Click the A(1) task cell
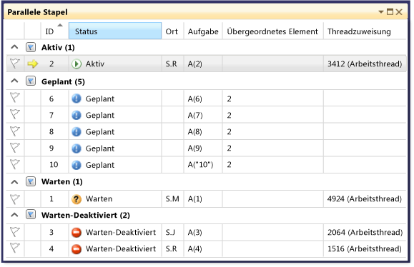Viewport: 414px width, 267px height. 203,198
